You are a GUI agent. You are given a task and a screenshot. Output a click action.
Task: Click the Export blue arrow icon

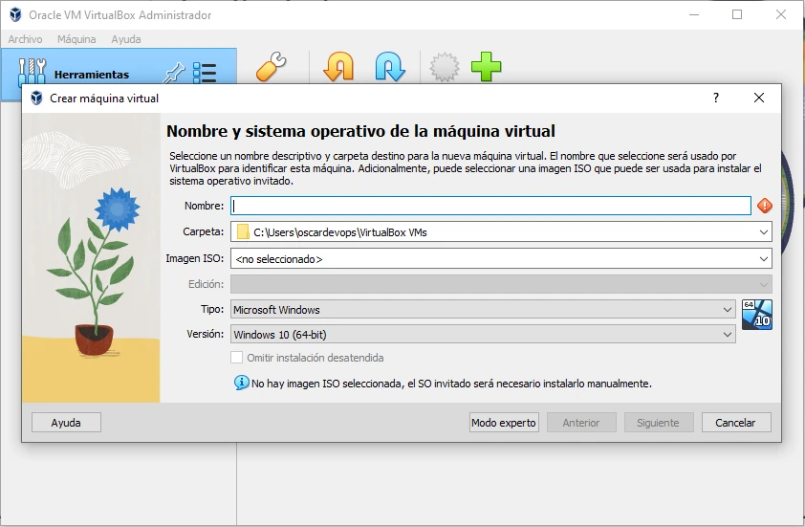tap(390, 67)
